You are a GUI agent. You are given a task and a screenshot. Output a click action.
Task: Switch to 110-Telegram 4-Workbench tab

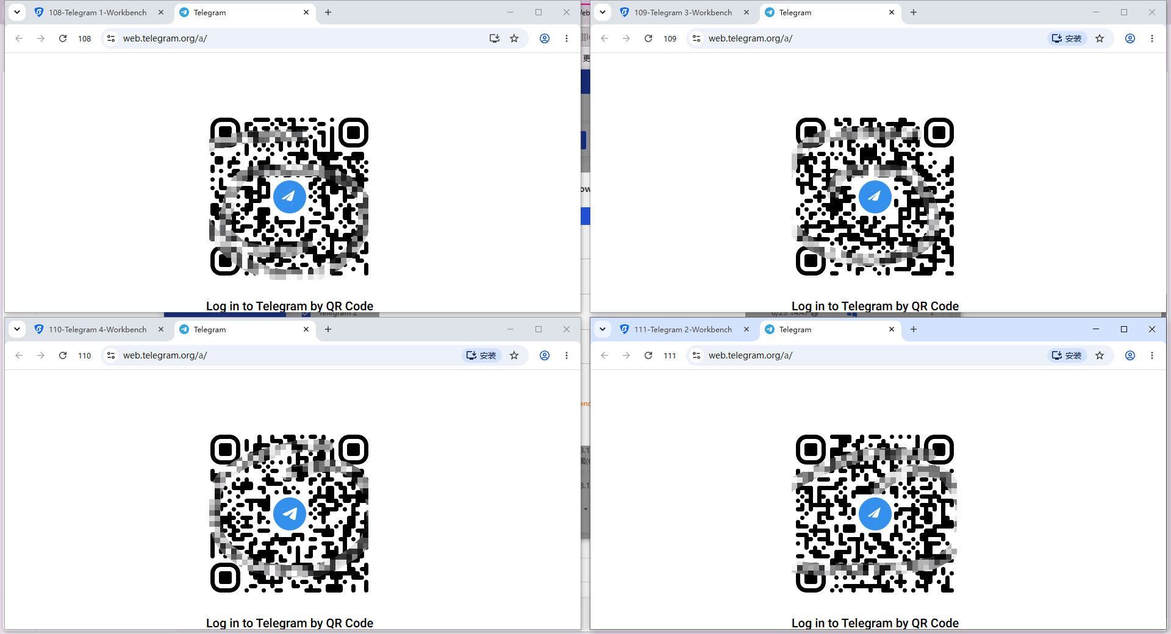(x=98, y=329)
